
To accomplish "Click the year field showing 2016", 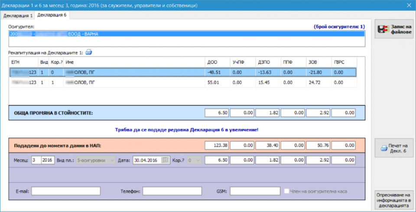I will (x=48, y=160).
